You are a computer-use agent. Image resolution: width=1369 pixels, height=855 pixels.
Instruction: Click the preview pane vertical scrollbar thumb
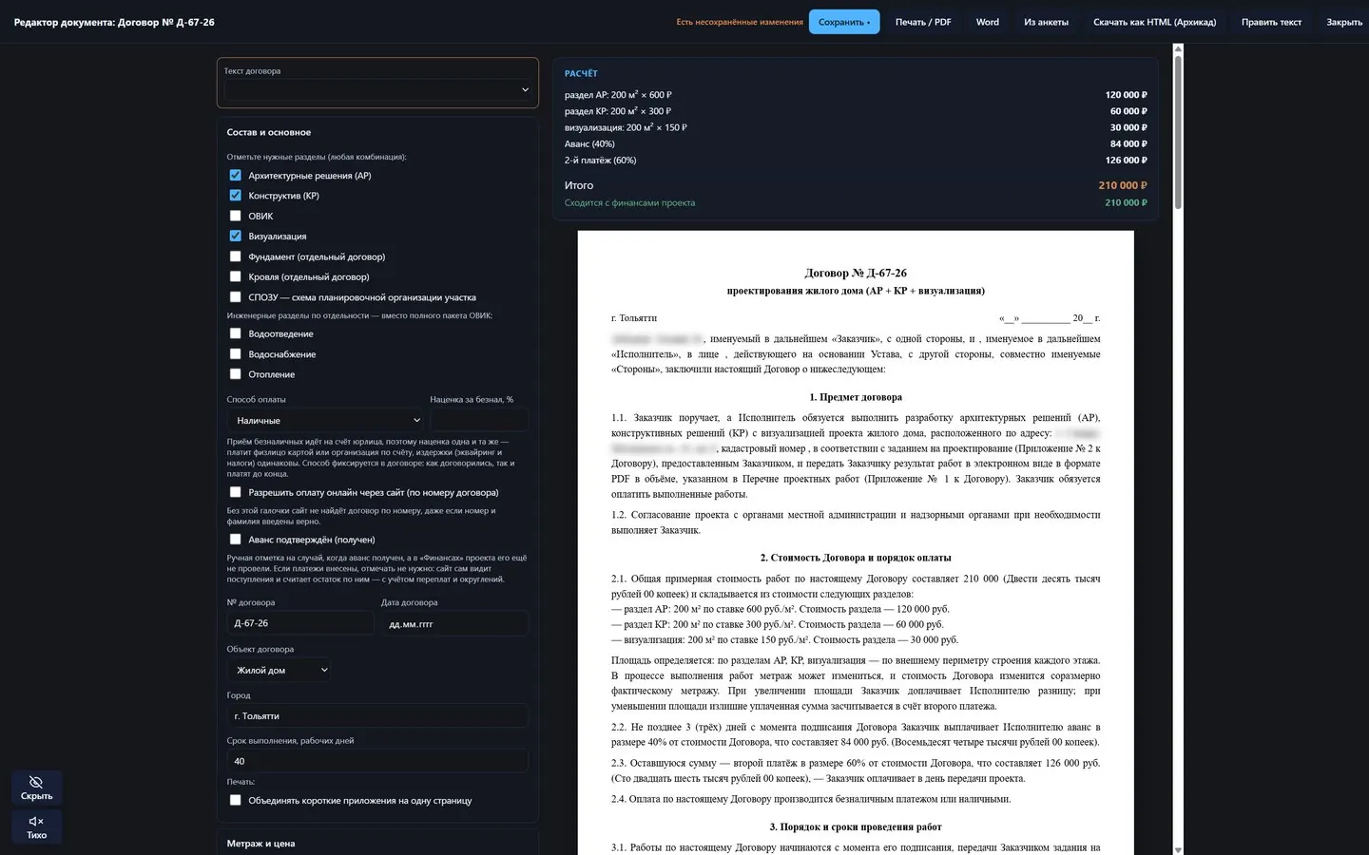click(x=1178, y=132)
